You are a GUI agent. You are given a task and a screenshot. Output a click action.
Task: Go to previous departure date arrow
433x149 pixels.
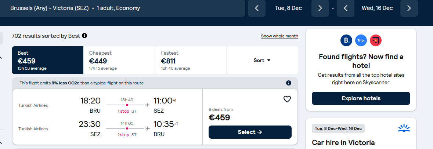(x=257, y=8)
